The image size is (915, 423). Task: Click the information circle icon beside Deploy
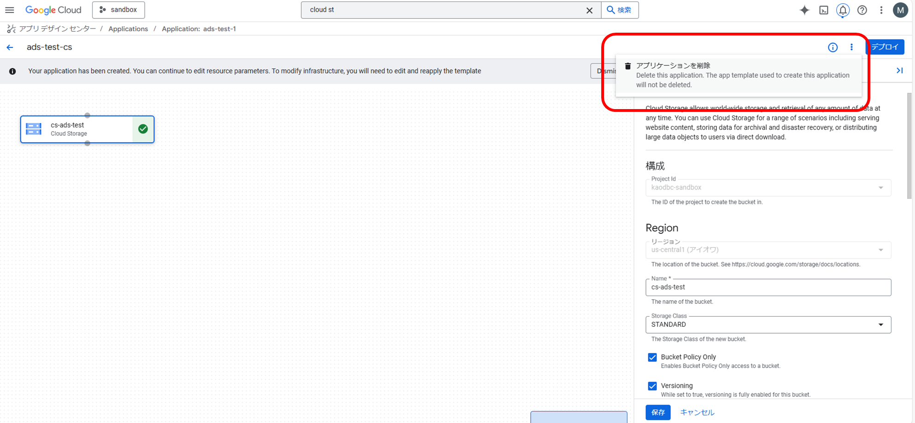(x=833, y=47)
